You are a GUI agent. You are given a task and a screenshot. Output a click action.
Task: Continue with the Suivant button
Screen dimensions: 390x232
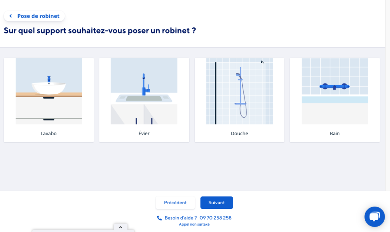pyautogui.click(x=217, y=203)
